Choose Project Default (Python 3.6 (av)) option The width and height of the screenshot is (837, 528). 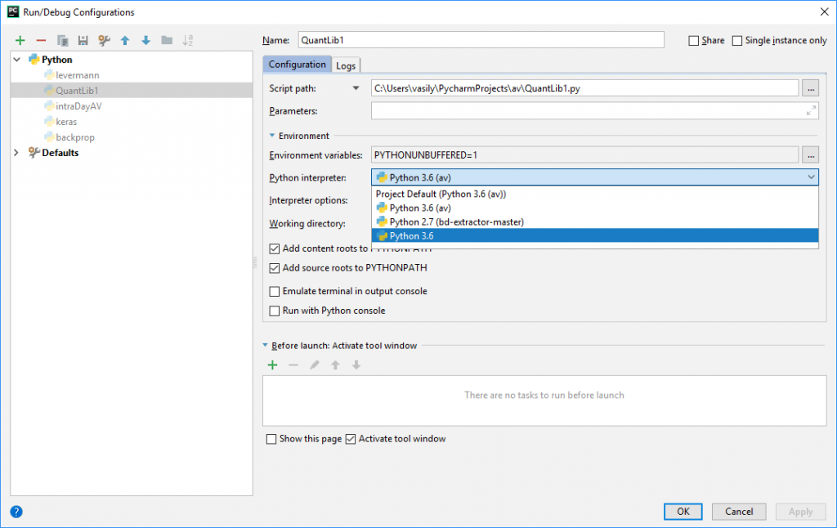(x=441, y=195)
